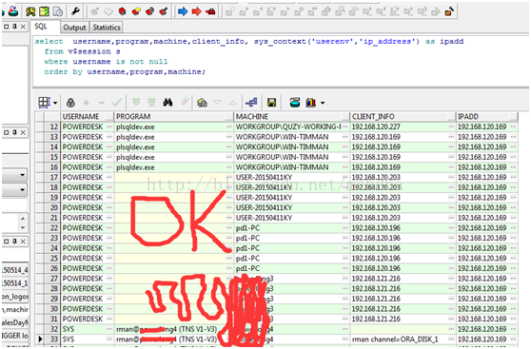This screenshot has width=531, height=349.
Task: Click the MACHINE column header
Action: point(292,116)
